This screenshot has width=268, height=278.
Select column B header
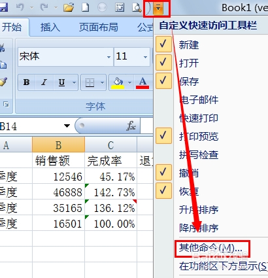pos(58,145)
